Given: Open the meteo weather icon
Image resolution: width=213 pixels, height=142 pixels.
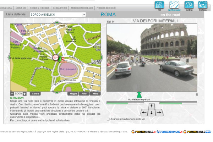Looking at the screenshot, I should click(189, 5).
